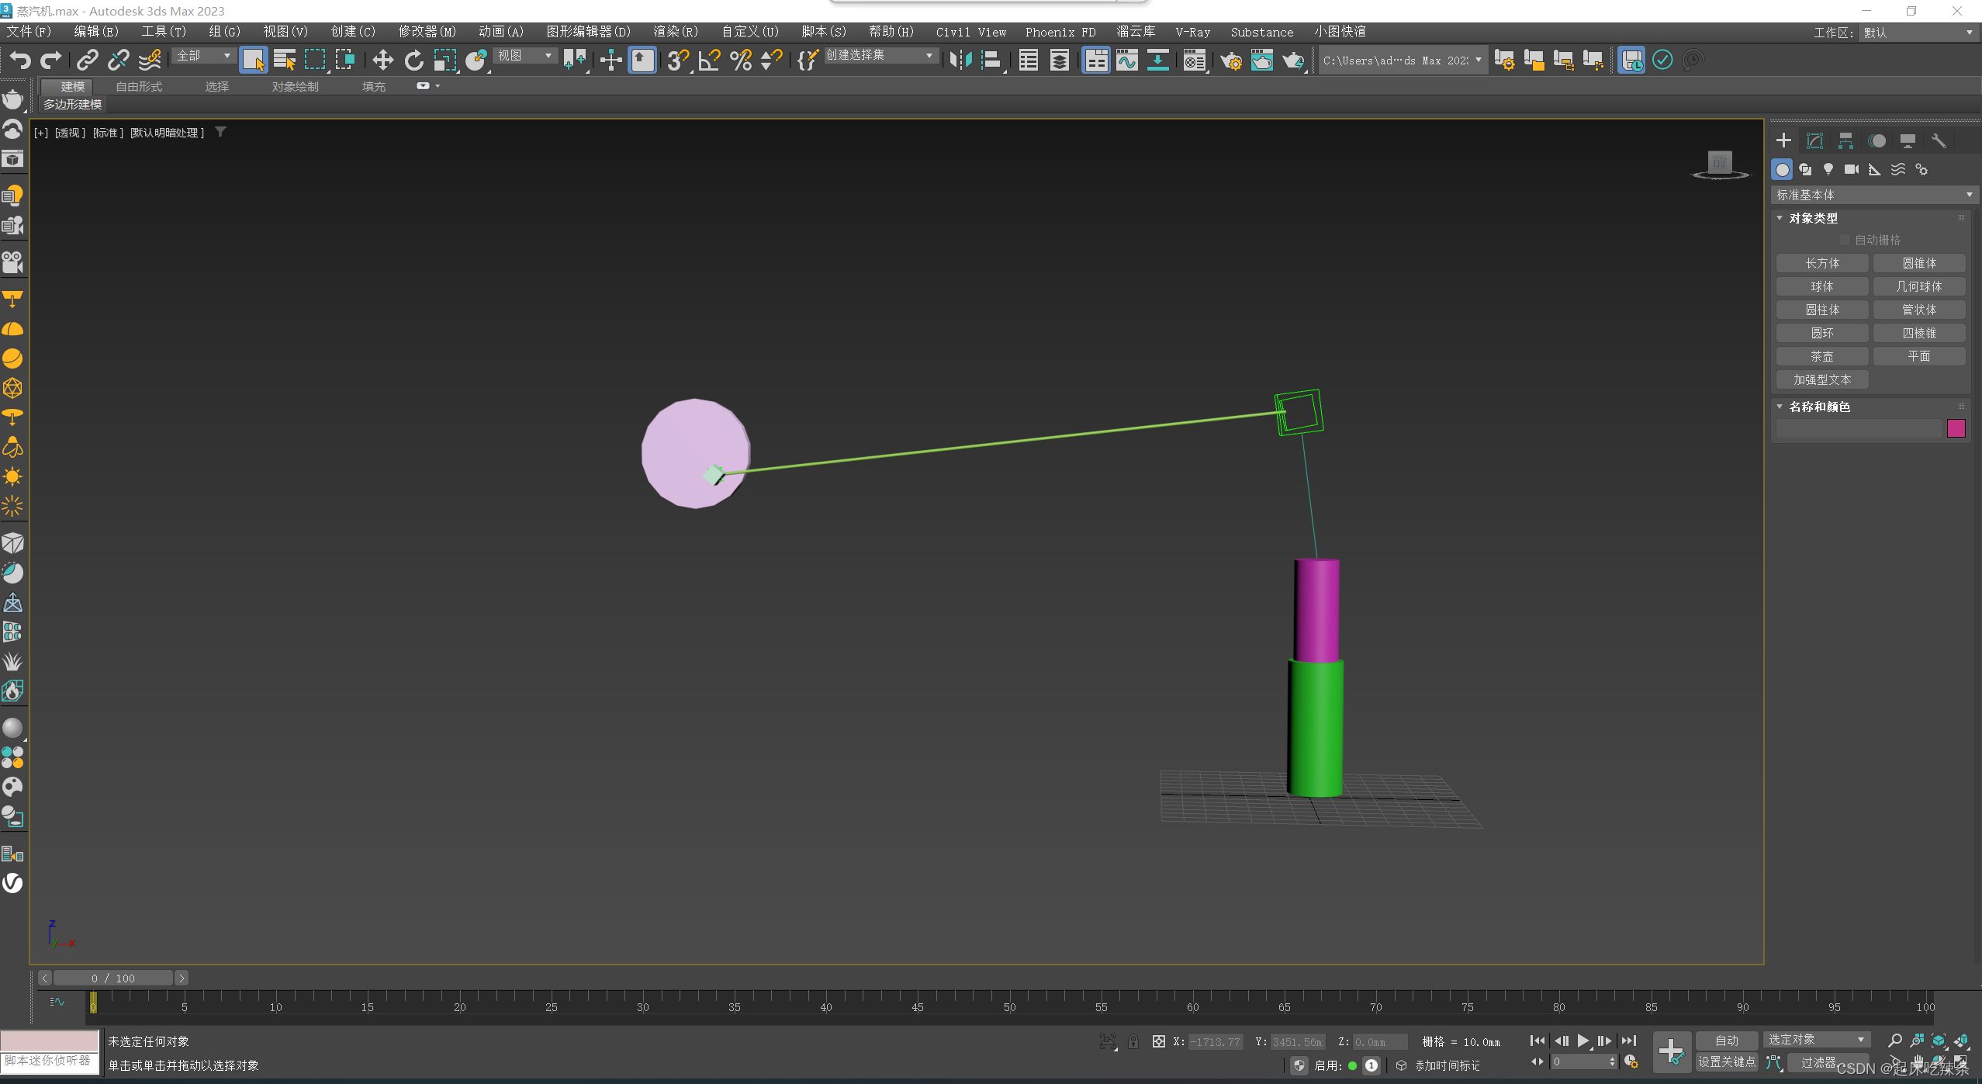The height and width of the screenshot is (1084, 1982).
Task: Click the teapot Render Production icon
Action: click(1292, 60)
